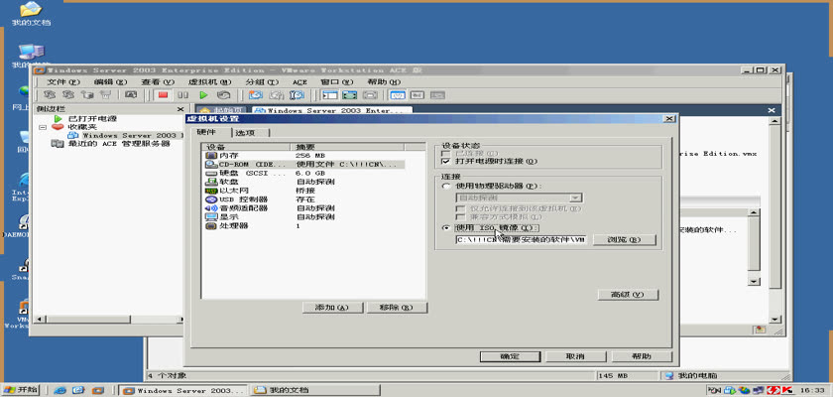Click the 开始 Start button
Screen dimensions: 833x397
pos(21,390)
